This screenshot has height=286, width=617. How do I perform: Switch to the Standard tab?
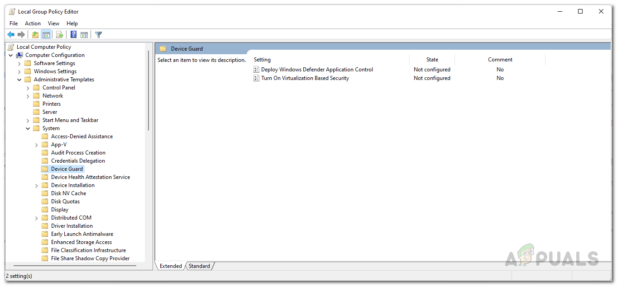199,266
